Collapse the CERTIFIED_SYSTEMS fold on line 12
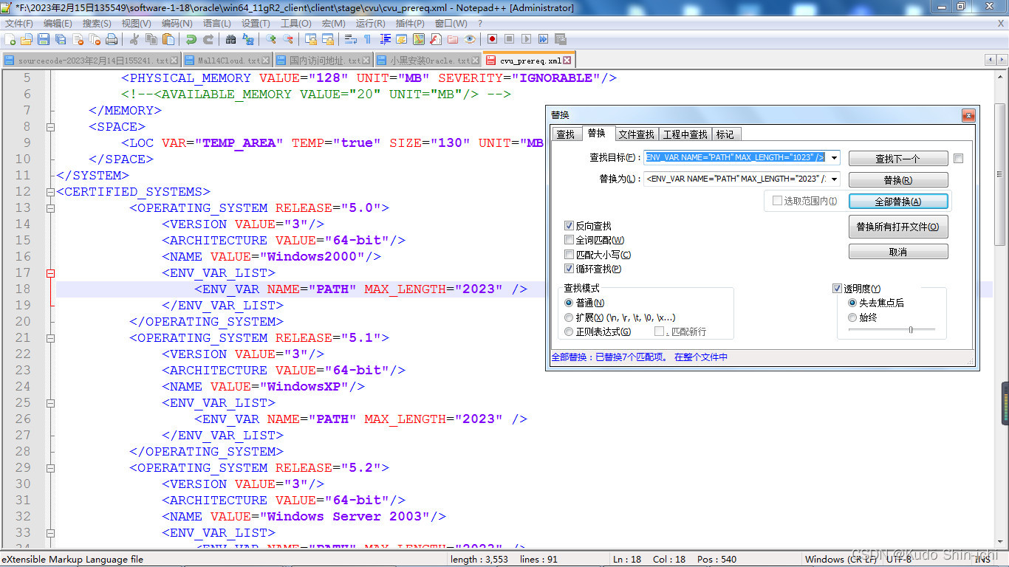Image resolution: width=1009 pixels, height=567 pixels. 50,191
